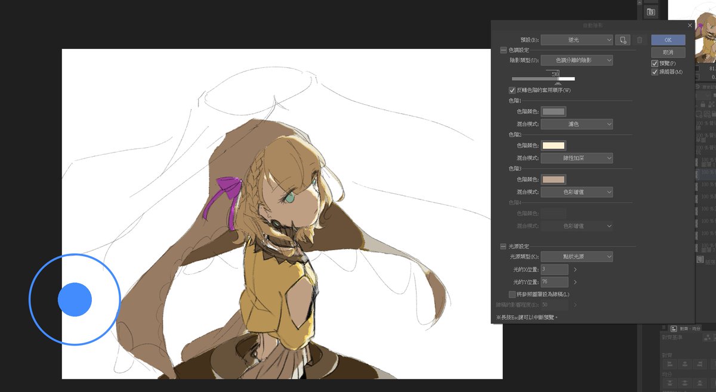Viewport: 716px width, 392px height.
Task: Collapse the 光源設定 section
Action: coord(504,247)
